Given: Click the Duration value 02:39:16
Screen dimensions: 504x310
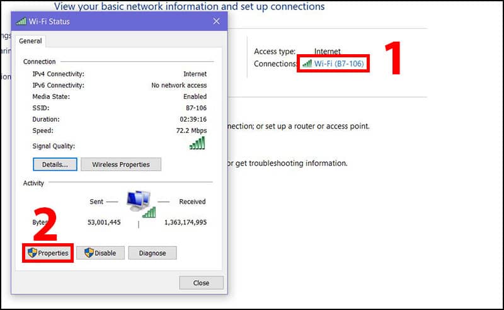Looking at the screenshot, I should coord(193,119).
